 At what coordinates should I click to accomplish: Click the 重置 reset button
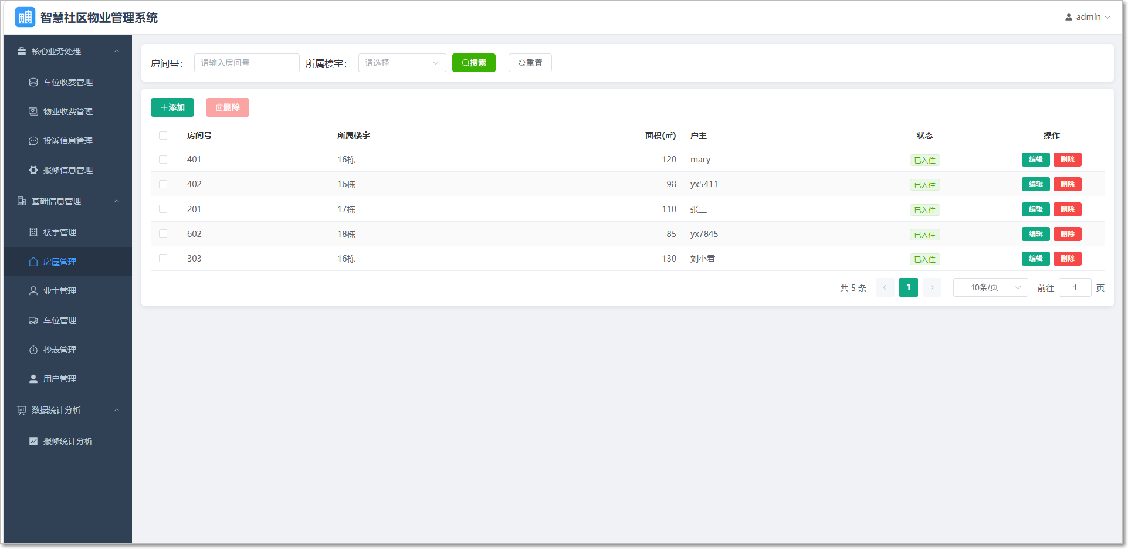point(530,63)
